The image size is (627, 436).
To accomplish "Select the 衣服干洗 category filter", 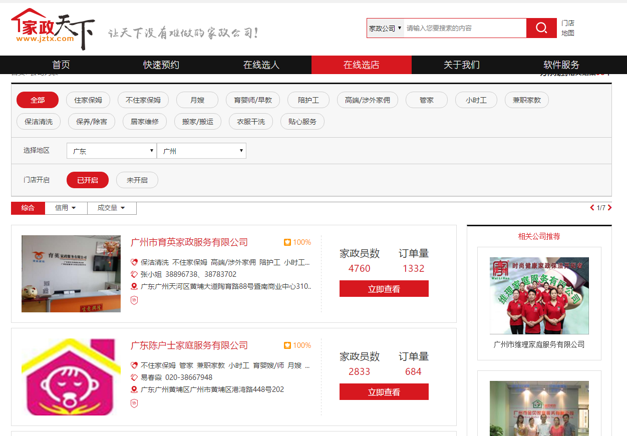I will pyautogui.click(x=251, y=122).
